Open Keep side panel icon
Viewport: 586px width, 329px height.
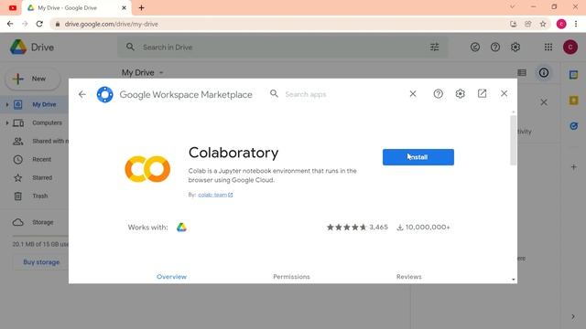[x=574, y=100]
